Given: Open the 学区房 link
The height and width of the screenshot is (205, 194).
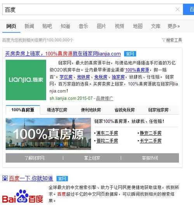Looking at the screenshot, I should [66, 77].
